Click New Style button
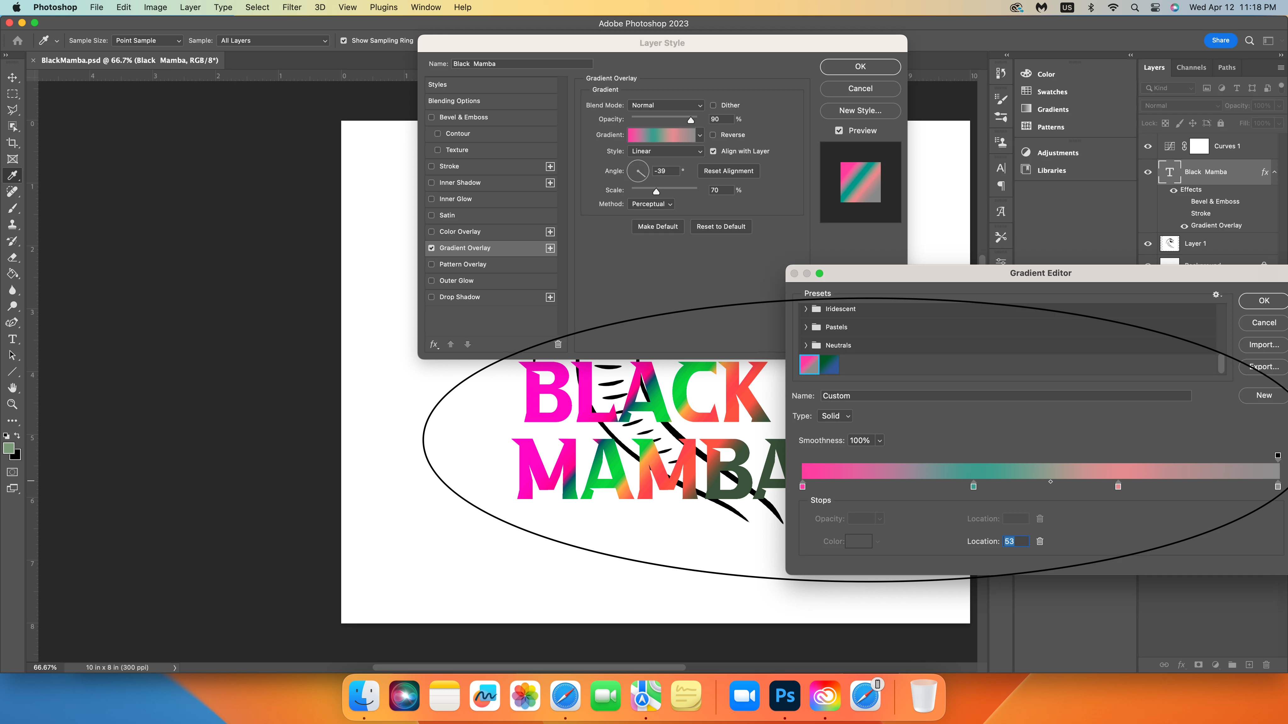 [860, 110]
